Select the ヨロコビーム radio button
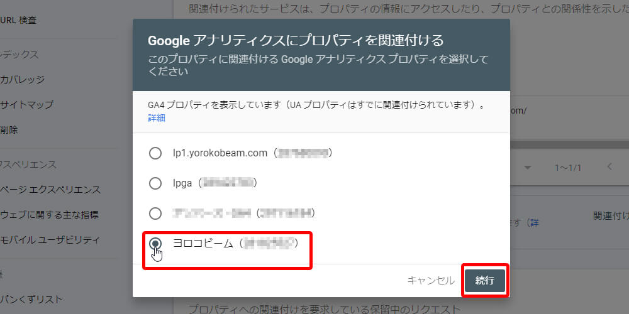This screenshot has width=629, height=314. point(155,244)
